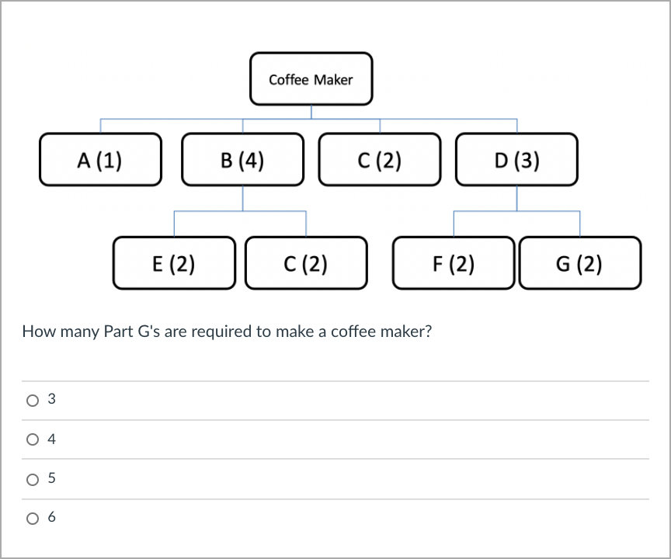Click the C (2) box on the top level
Image resolution: width=671 pixels, height=559 pixels.
379,159
